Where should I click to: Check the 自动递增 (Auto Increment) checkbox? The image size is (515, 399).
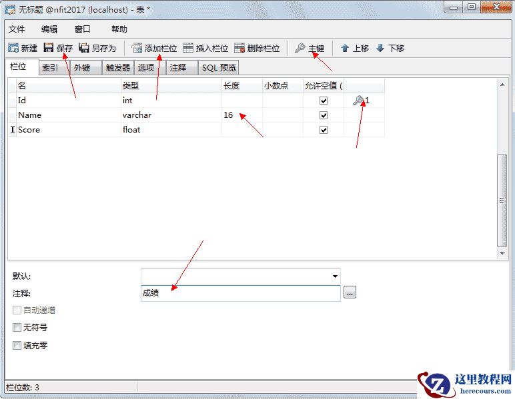(x=17, y=310)
